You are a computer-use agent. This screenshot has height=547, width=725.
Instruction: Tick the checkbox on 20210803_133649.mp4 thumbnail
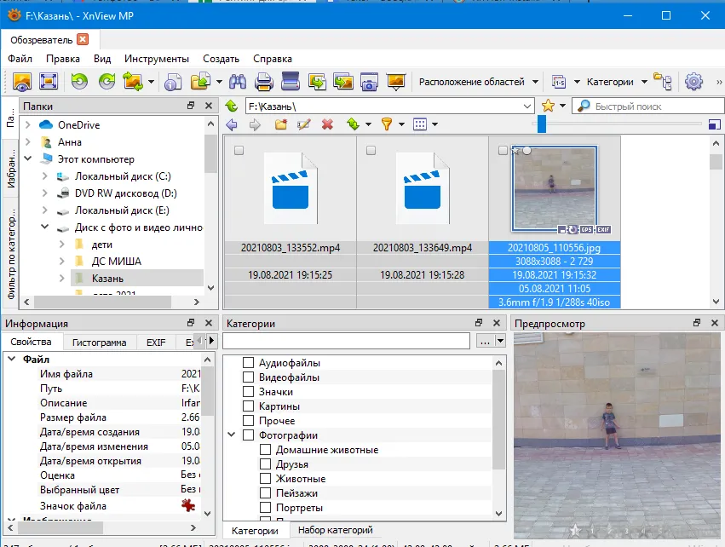point(371,150)
